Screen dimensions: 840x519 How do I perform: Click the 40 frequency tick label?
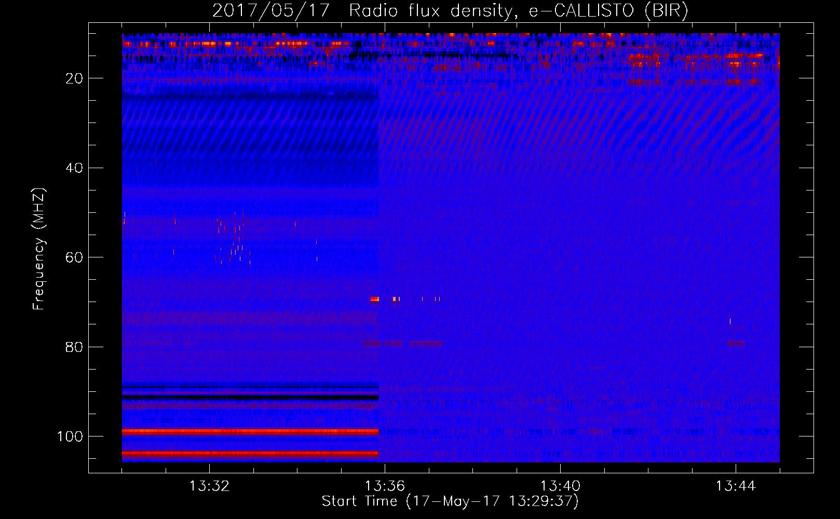pos(74,168)
